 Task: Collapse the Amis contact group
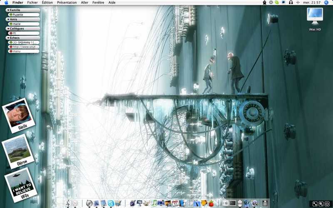(x=8, y=19)
